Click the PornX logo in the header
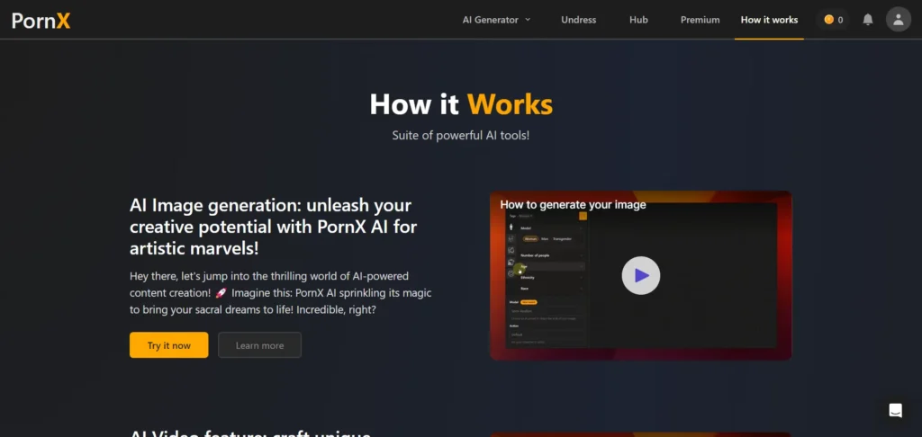This screenshot has width=922, height=437. 41,19
